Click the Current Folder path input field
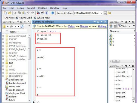Viewport: 137px width, 103px height. (x=87, y=13)
